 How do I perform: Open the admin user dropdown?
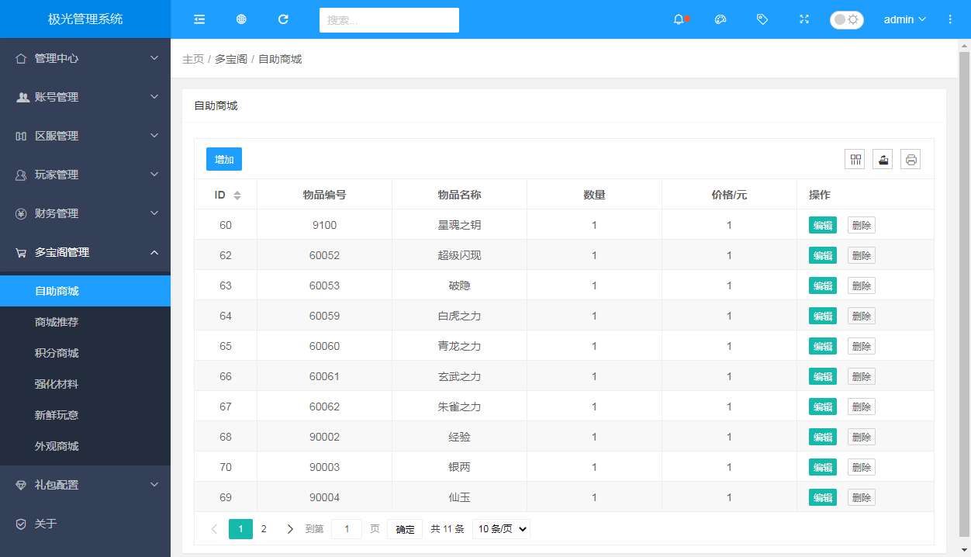904,19
